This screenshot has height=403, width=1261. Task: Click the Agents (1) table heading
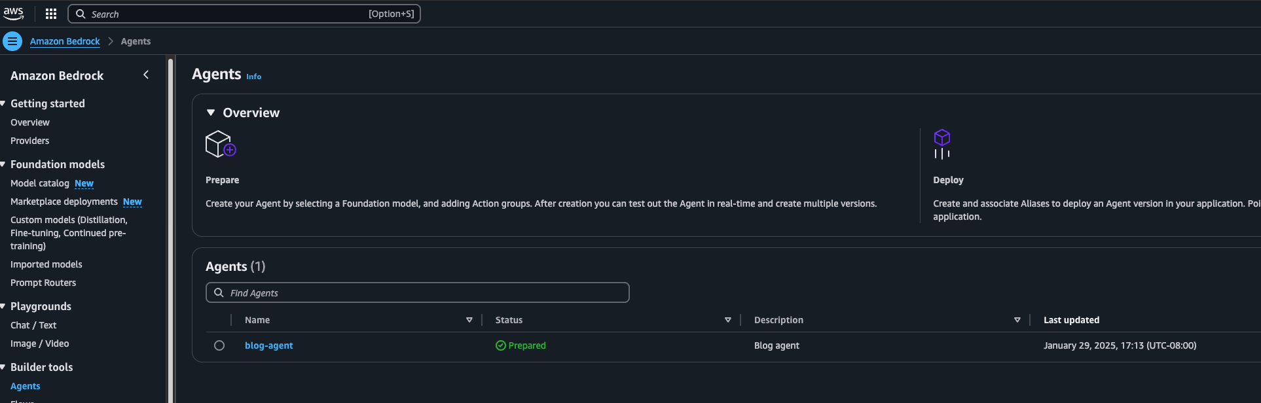point(236,266)
